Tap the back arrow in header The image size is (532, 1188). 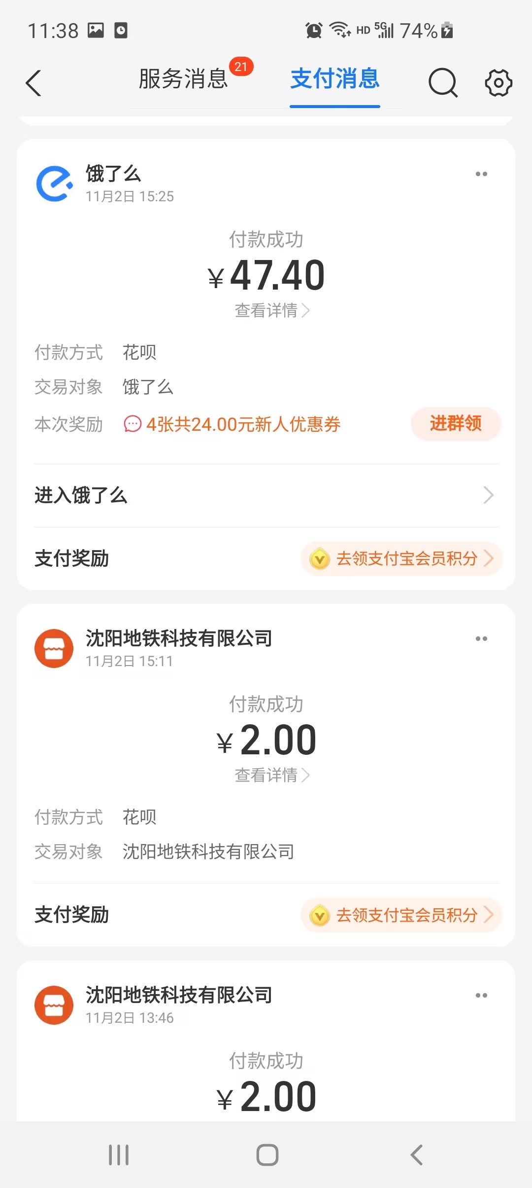[x=33, y=83]
